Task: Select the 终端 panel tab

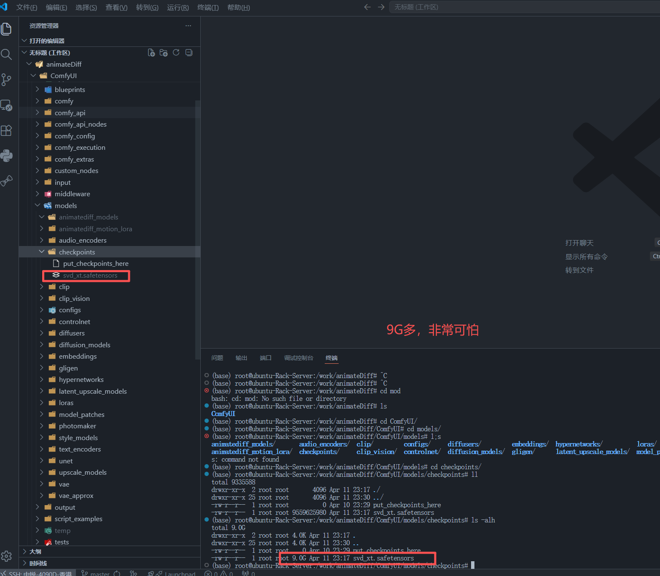Action: tap(331, 358)
